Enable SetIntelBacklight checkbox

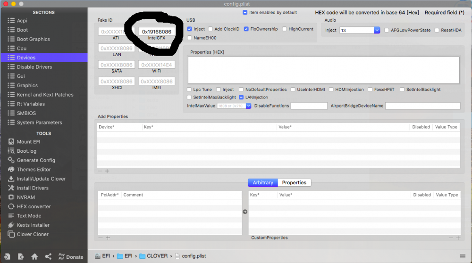click(x=402, y=90)
